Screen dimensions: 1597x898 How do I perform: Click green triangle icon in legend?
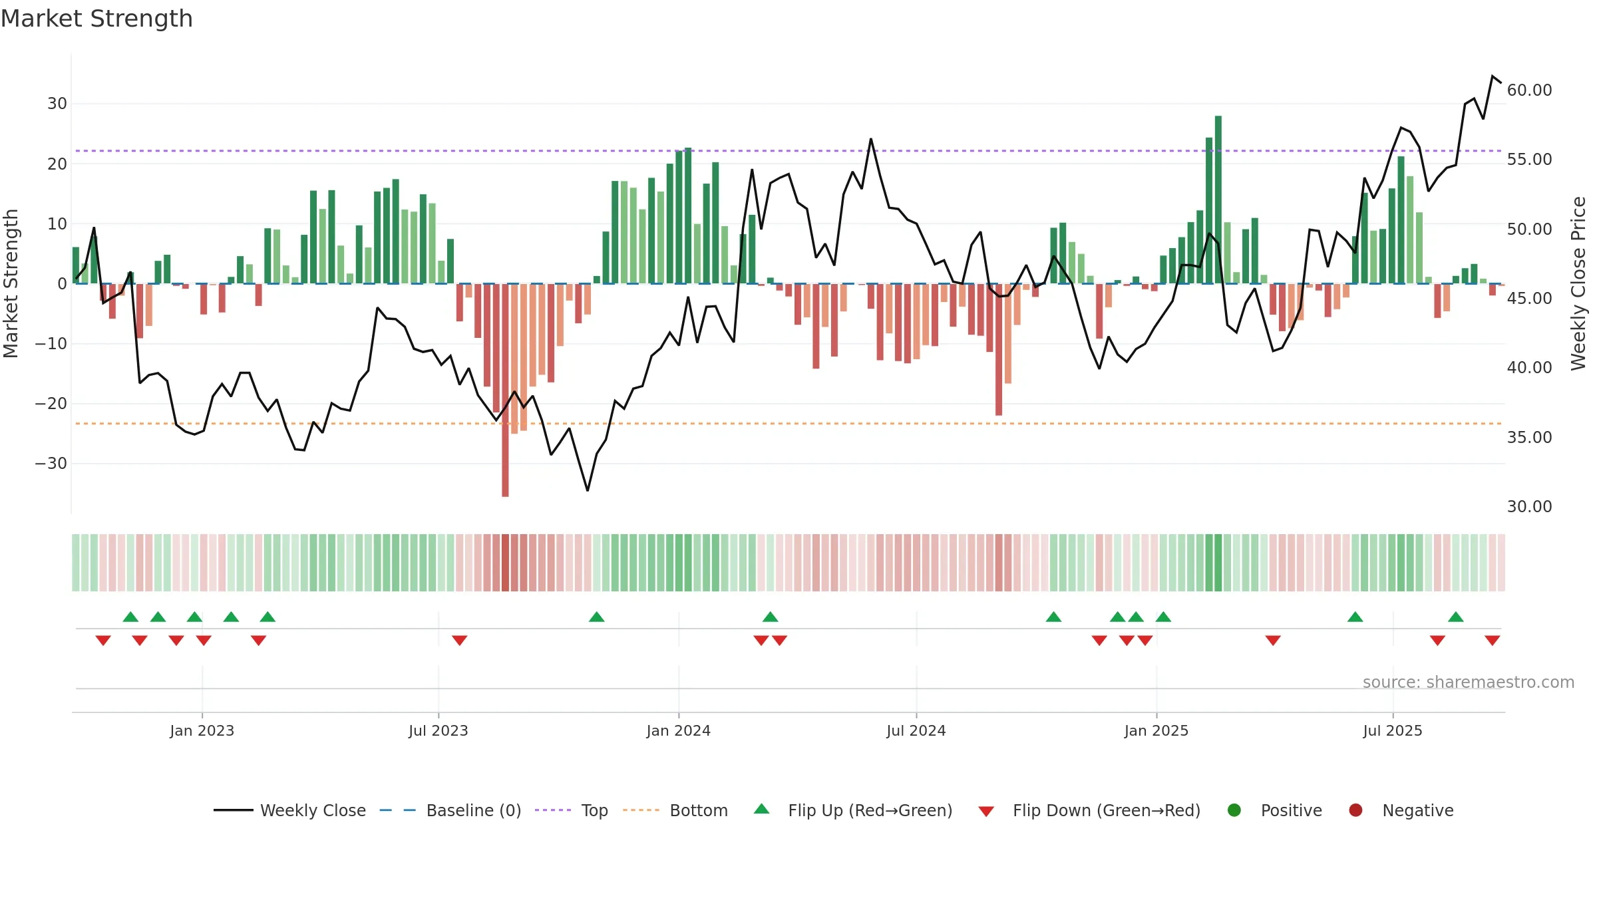click(762, 809)
